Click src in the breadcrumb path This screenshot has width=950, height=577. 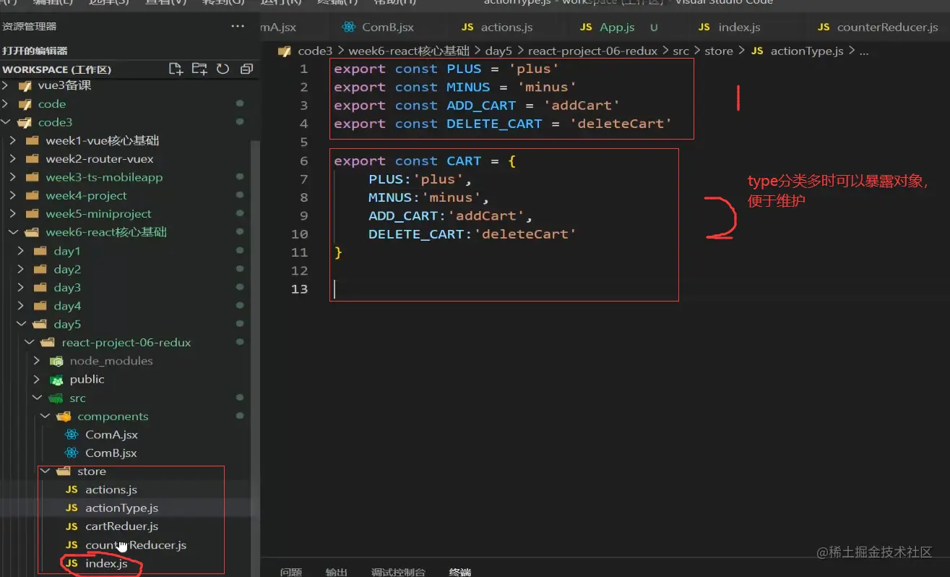[681, 51]
